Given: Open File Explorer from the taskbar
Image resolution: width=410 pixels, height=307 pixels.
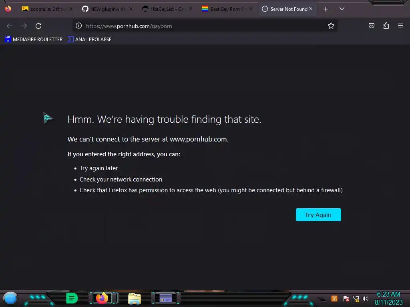Looking at the screenshot, I should point(135,298).
